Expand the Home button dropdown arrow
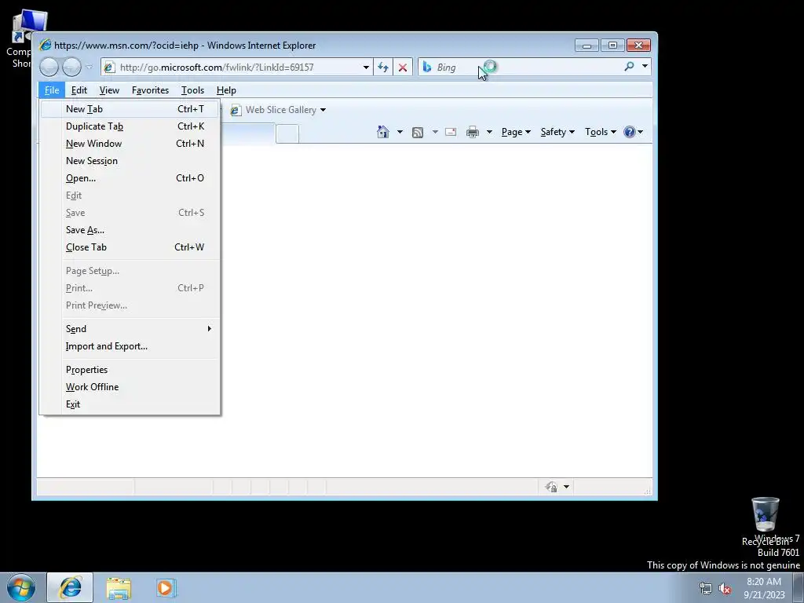The width and height of the screenshot is (804, 603). 400,132
